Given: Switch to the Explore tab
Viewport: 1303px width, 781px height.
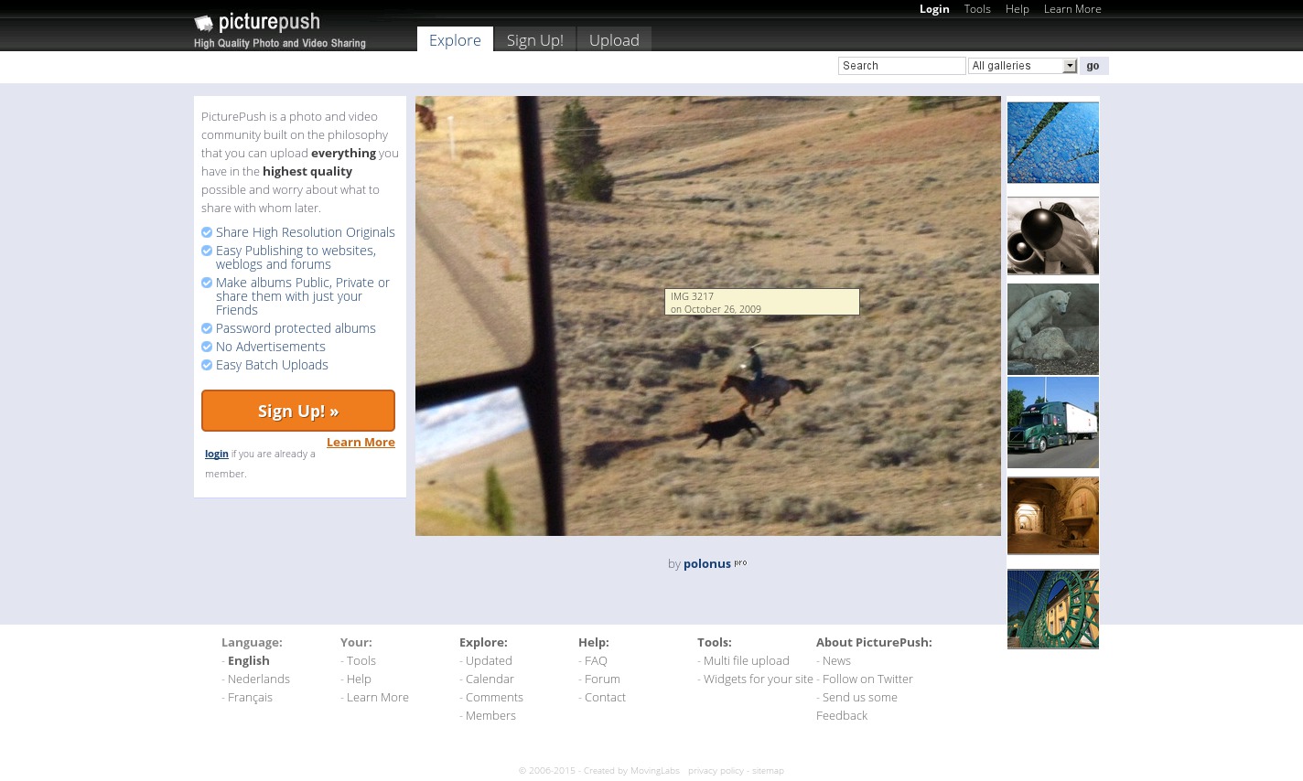Looking at the screenshot, I should pyautogui.click(x=455, y=40).
